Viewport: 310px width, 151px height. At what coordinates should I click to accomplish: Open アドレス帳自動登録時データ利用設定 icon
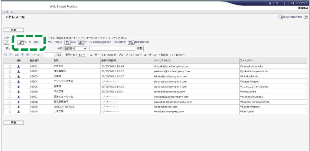pos(81,42)
